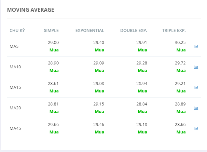Open the chart icon for MA45 row
Image resolution: width=207 pixels, height=152 pixels.
(196, 129)
